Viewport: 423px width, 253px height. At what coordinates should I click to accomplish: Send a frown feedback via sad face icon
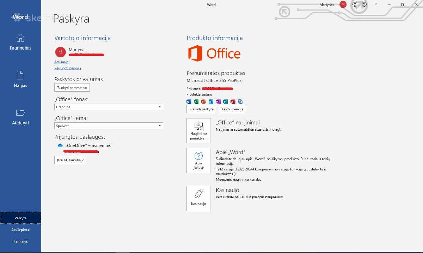pos(364,5)
